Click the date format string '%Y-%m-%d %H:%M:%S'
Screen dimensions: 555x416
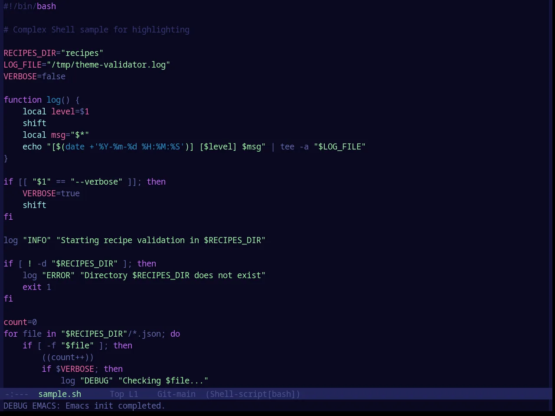139,146
